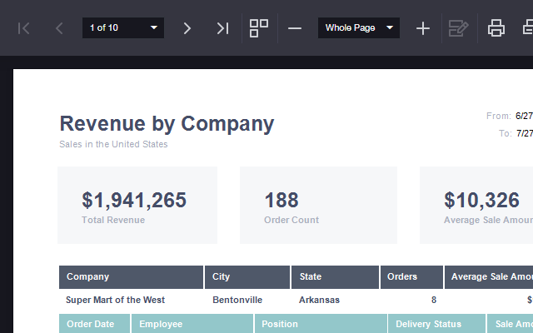533x333 pixels.
Task: Click the Super Mart of the West row
Action: tap(116, 300)
